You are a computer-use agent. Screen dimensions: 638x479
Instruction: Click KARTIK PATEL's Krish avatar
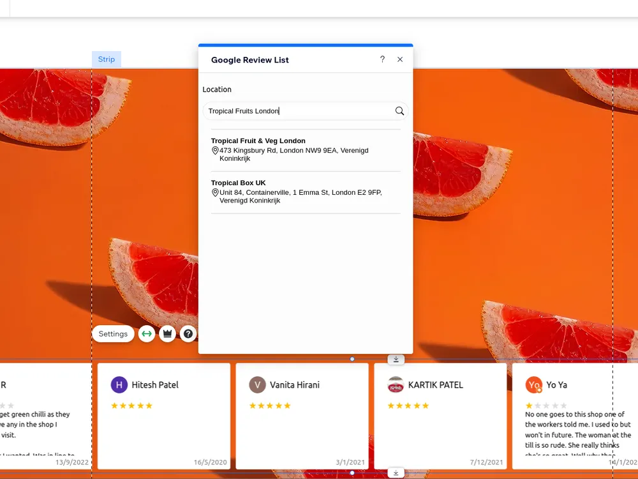395,384
